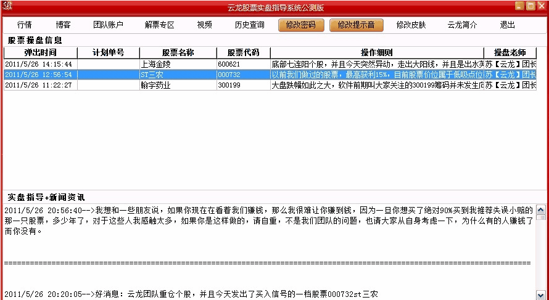Open 团队账户 section
This screenshot has width=549, height=300.
click(x=108, y=25)
